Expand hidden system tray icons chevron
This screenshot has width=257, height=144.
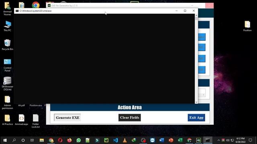click(218, 140)
